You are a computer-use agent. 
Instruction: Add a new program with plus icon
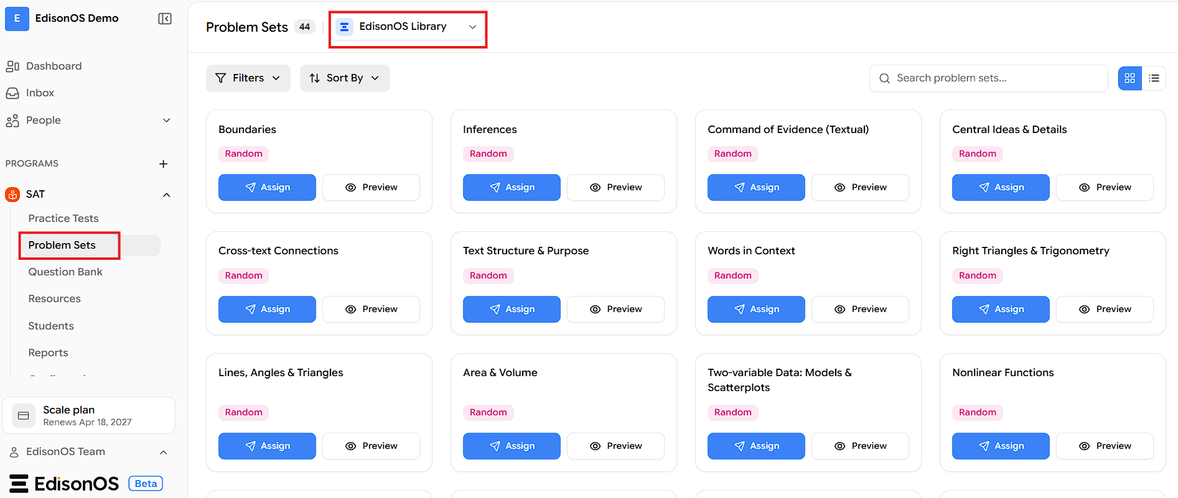(163, 164)
